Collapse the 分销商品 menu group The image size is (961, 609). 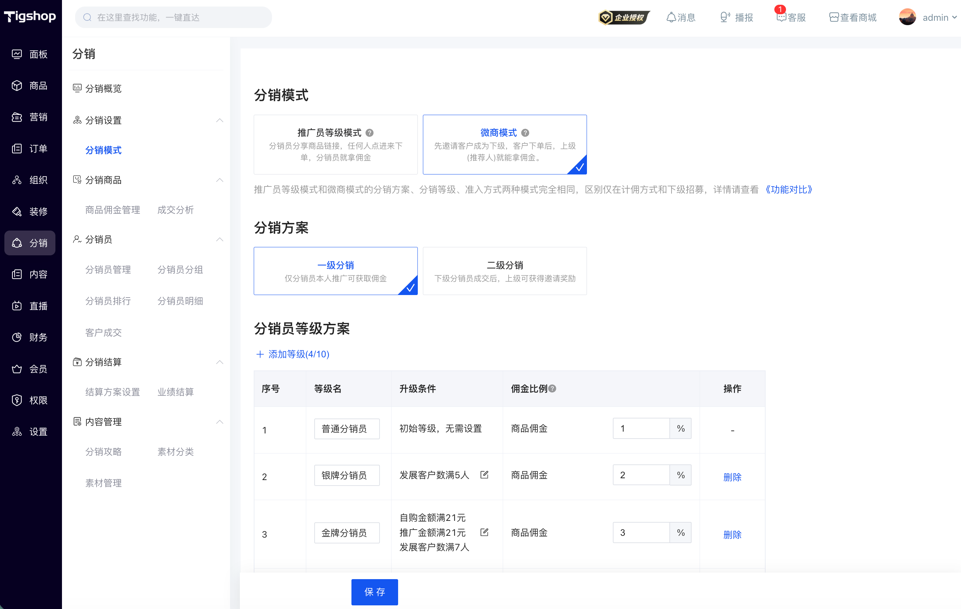[x=219, y=180]
